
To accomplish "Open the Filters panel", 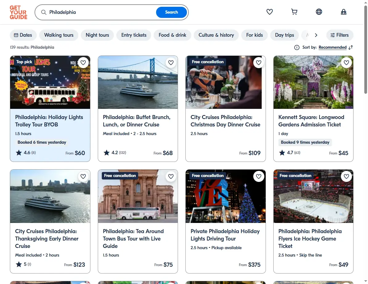I will pos(340,35).
